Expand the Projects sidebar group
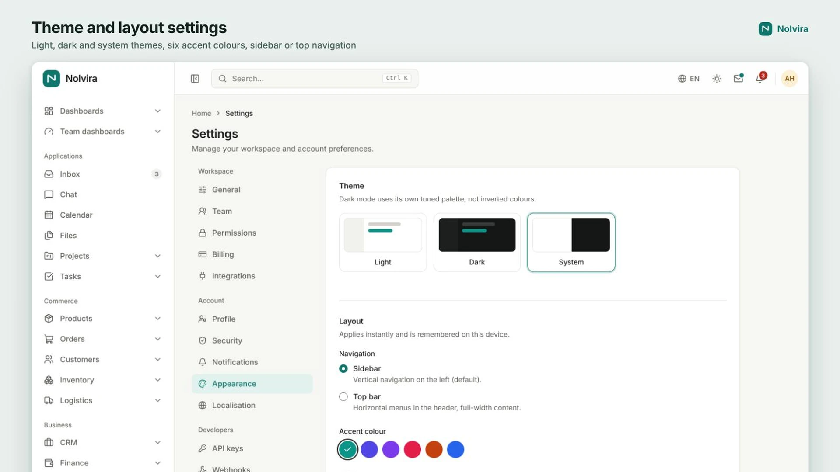The height and width of the screenshot is (472, 840). (x=103, y=256)
